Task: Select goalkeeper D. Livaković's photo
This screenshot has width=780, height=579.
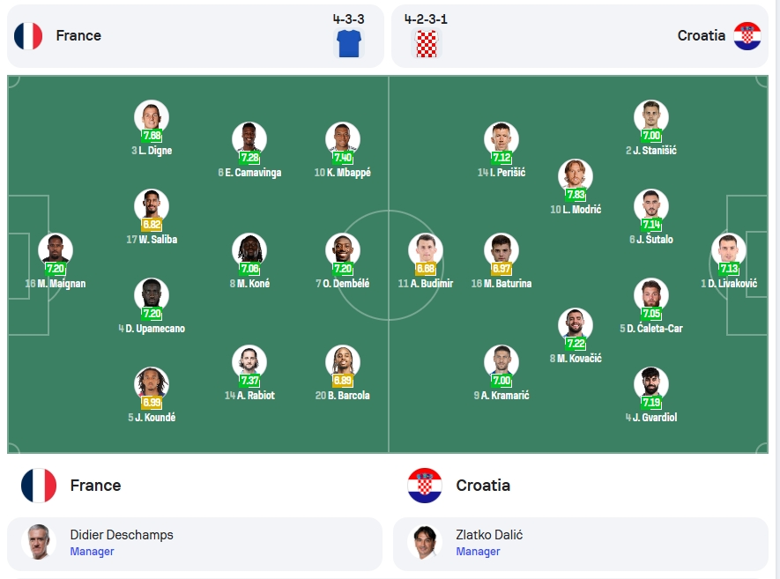Action: (x=729, y=249)
